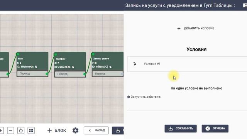Click the ID: cWdc6LZL text
This screenshot has height=139, width=247.
point(63,67)
